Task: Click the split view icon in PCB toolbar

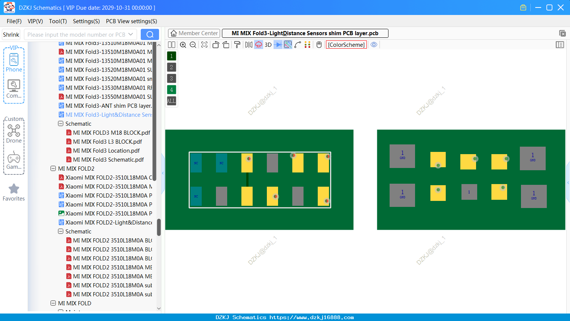Action: 171,45
